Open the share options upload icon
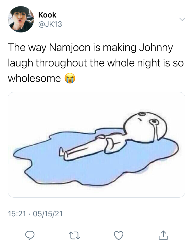The width and height of the screenshot is (193, 247). 163,235
